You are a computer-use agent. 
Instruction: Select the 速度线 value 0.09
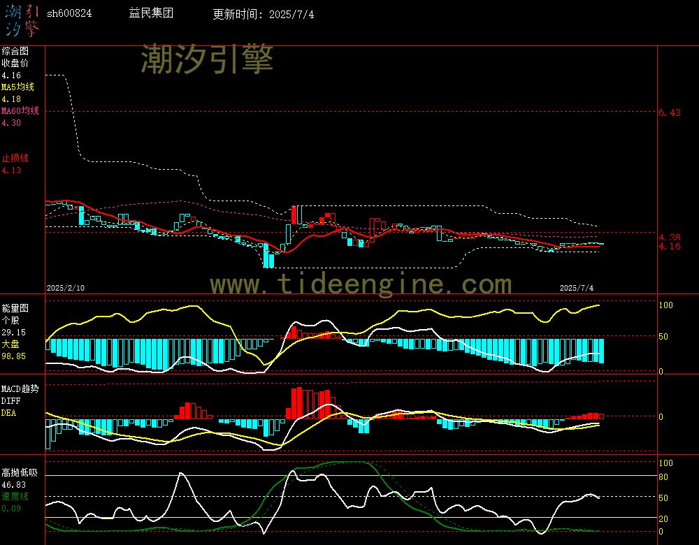pos(11,509)
